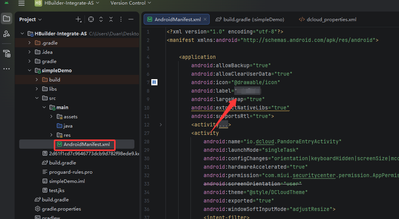Select the opened file crosshair icon
The image size is (399, 219).
pos(91,19)
